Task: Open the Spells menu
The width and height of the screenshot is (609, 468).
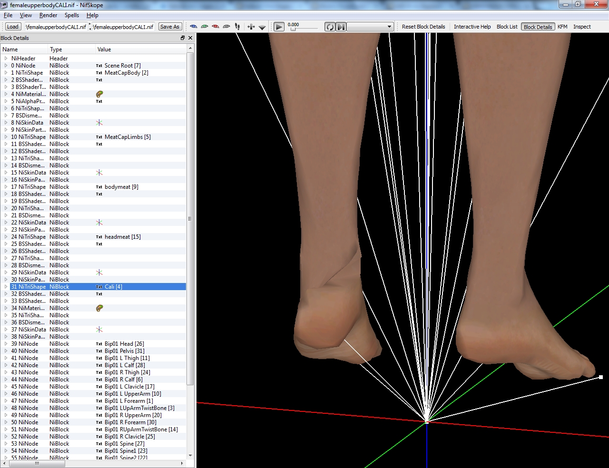Action: 72,15
